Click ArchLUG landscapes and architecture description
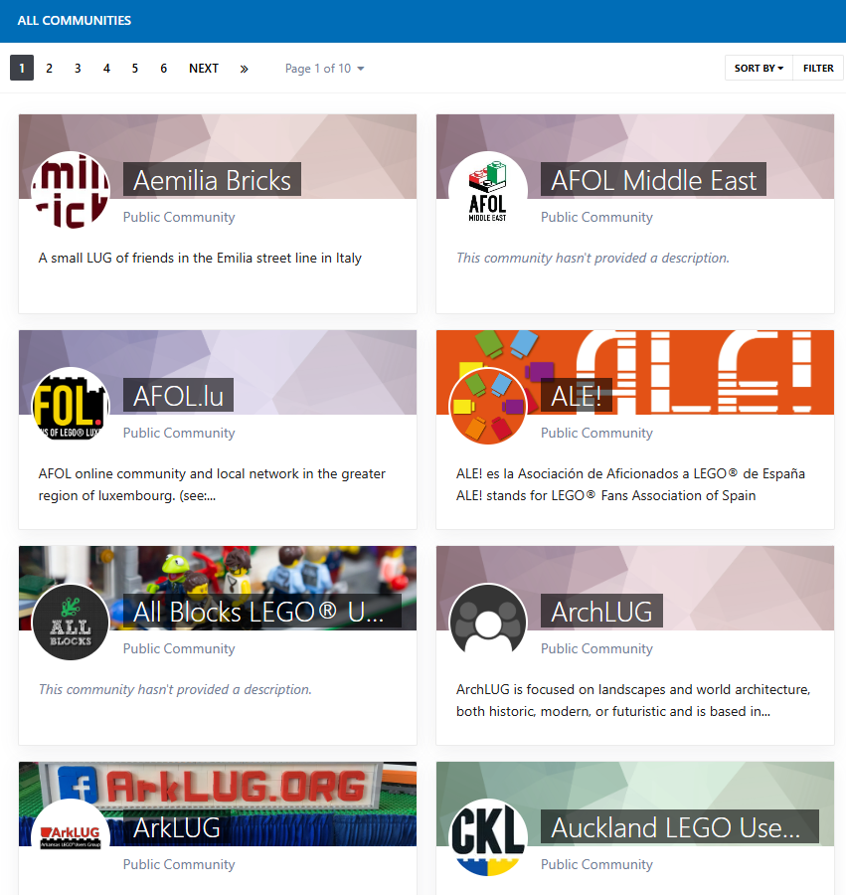The height and width of the screenshot is (895, 846). (x=633, y=700)
